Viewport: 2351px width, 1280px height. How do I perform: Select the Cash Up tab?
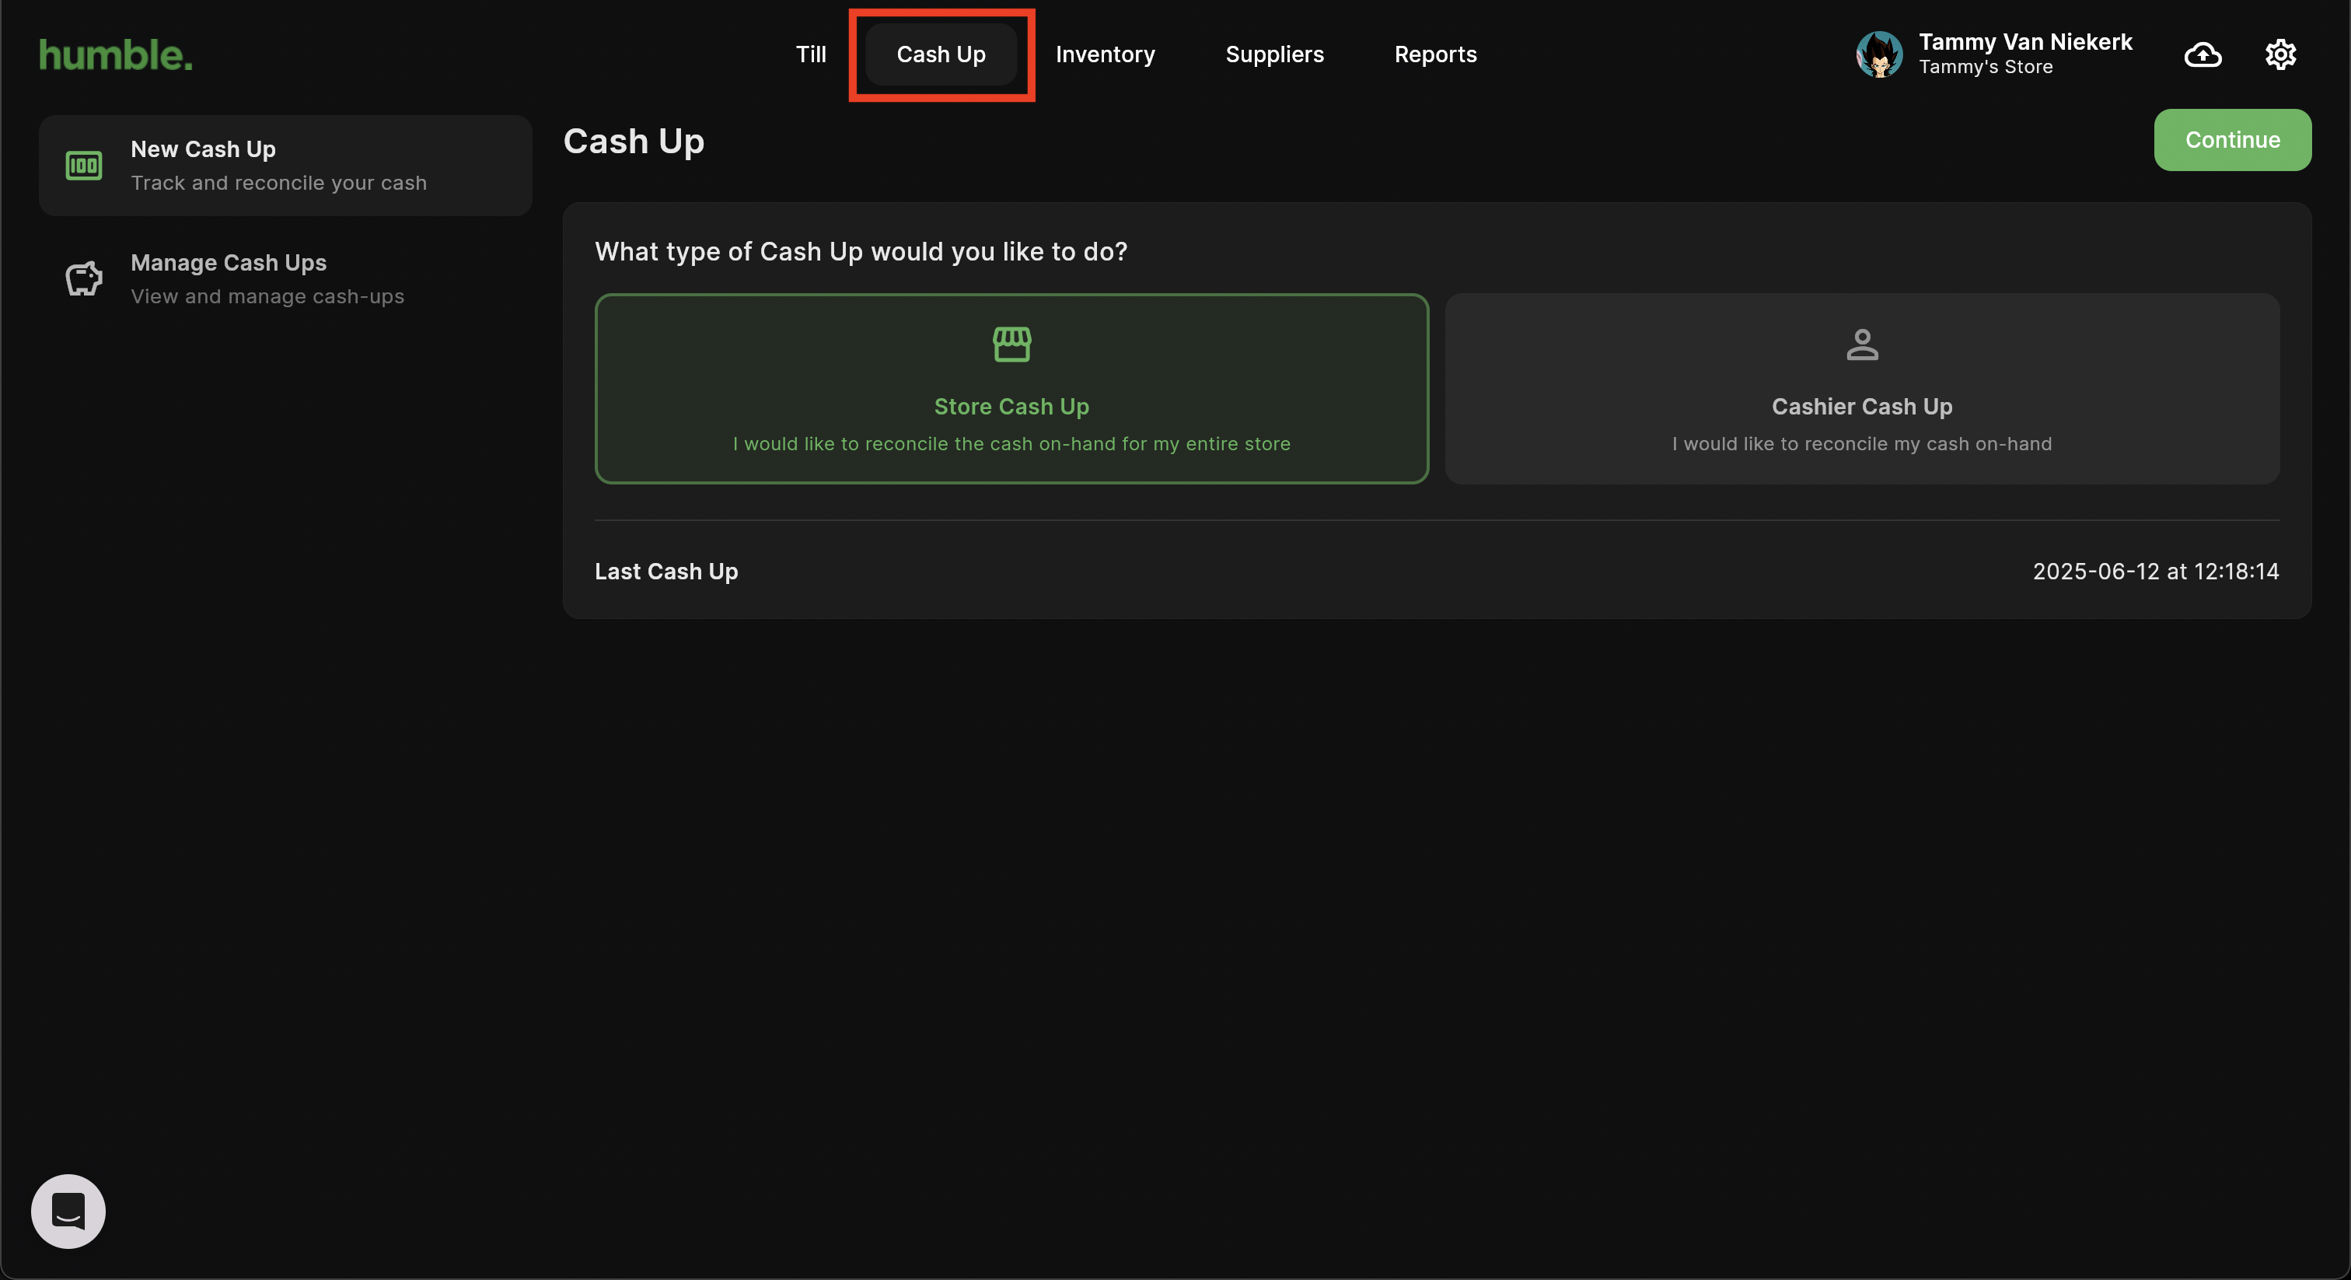click(941, 54)
